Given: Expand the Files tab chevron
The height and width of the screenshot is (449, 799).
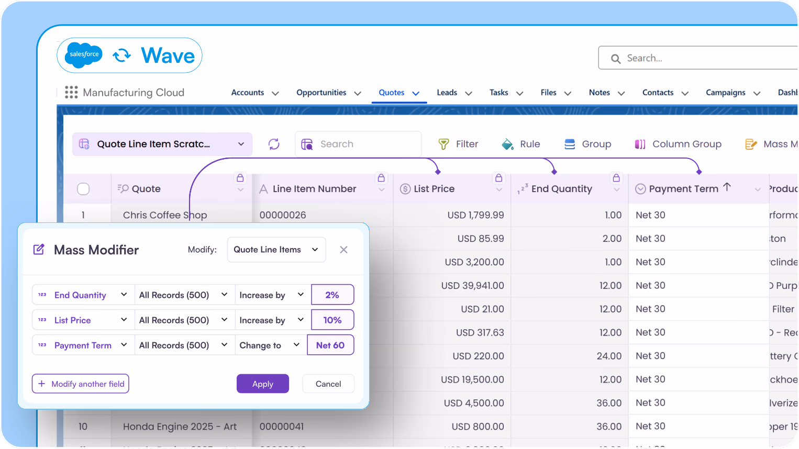Looking at the screenshot, I should (x=568, y=93).
